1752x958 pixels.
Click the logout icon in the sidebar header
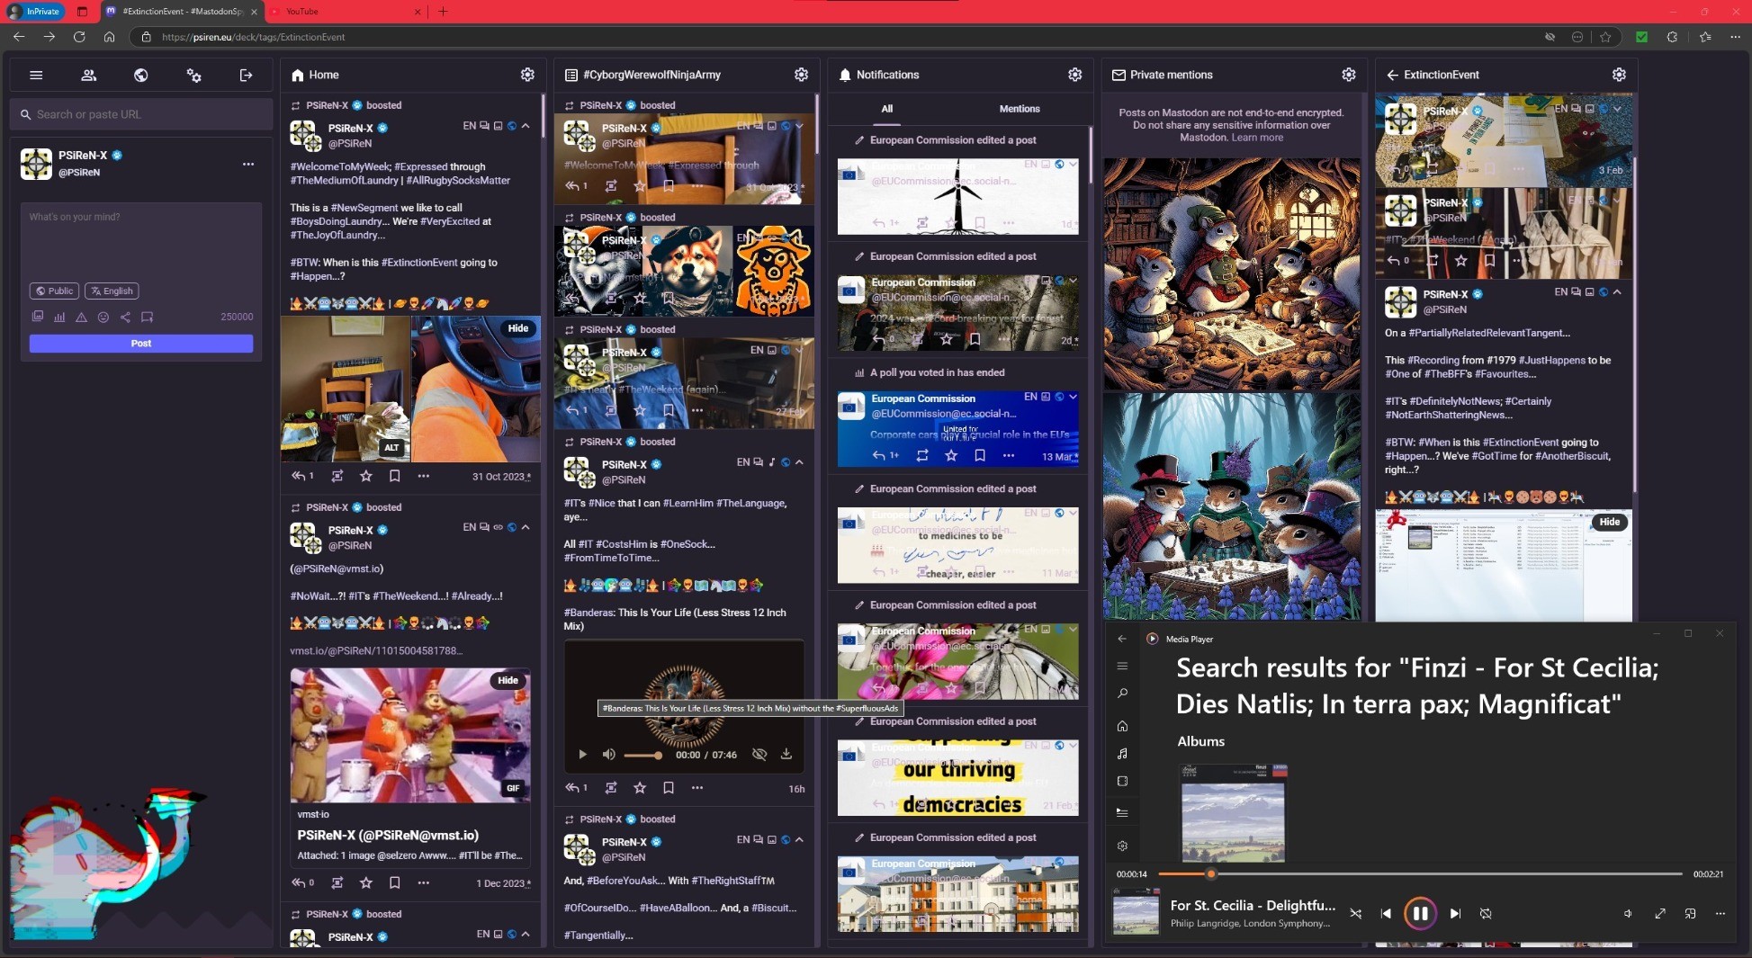246,76
